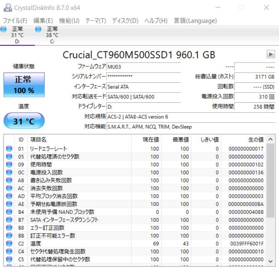Click rotation rate value ---- (SSD)
The height and width of the screenshot is (270, 279).
(x=255, y=87)
